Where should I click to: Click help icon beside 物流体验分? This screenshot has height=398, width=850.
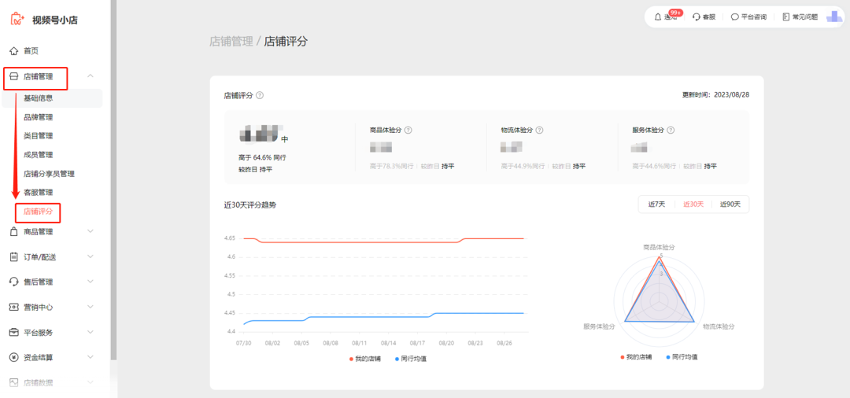click(x=539, y=130)
